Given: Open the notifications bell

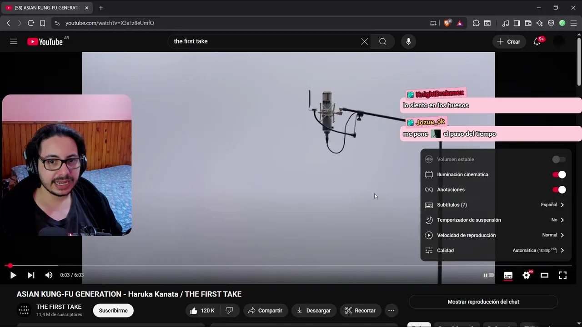Looking at the screenshot, I should (537, 41).
